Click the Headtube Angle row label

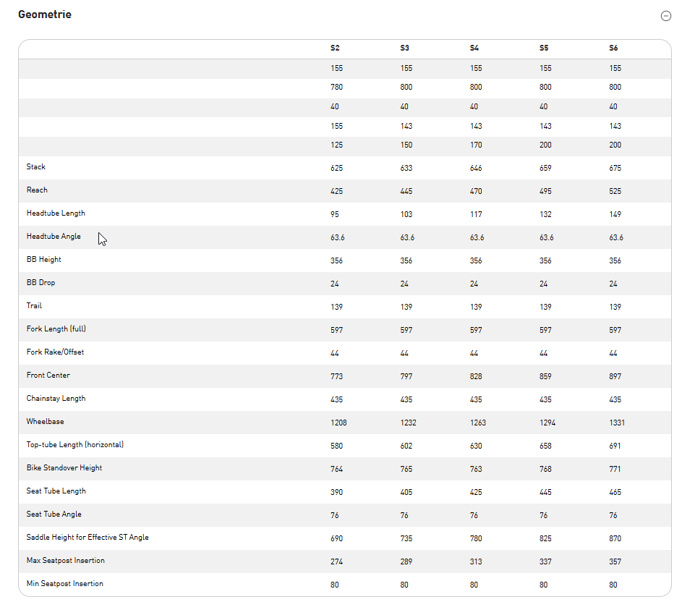54,237
